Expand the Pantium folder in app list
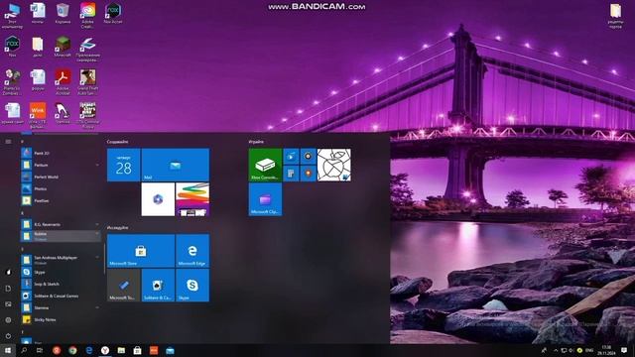Viewport: 635px width, 357px height. [60, 165]
